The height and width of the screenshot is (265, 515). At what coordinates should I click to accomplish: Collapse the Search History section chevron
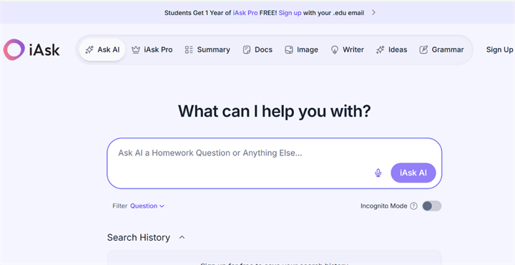[182, 237]
